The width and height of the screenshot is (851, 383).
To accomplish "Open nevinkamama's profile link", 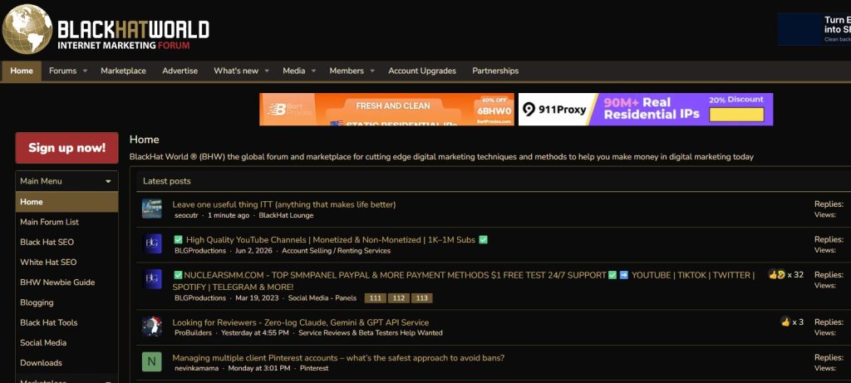I will coord(196,368).
